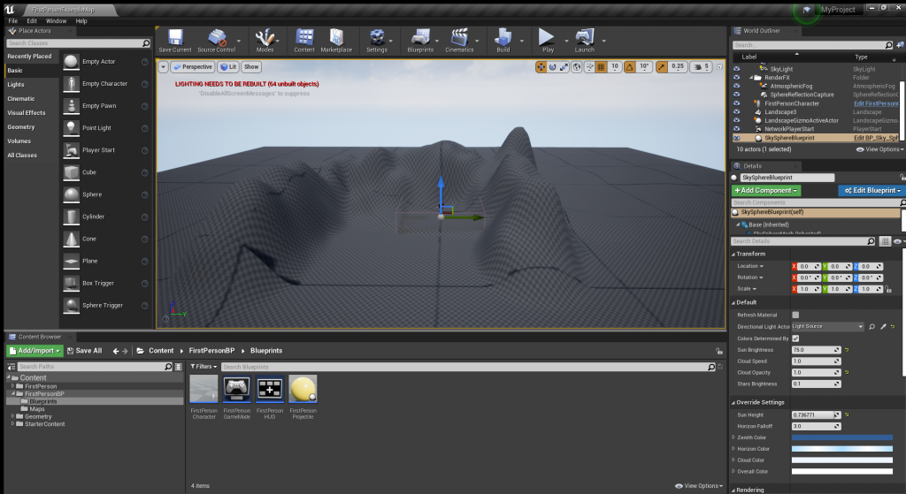Click the Edit Blueprint button
906x494 pixels.
point(871,191)
